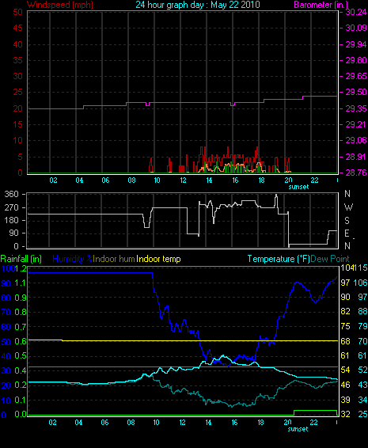
Task: Select barometer value 28.91
Action: coord(356,157)
